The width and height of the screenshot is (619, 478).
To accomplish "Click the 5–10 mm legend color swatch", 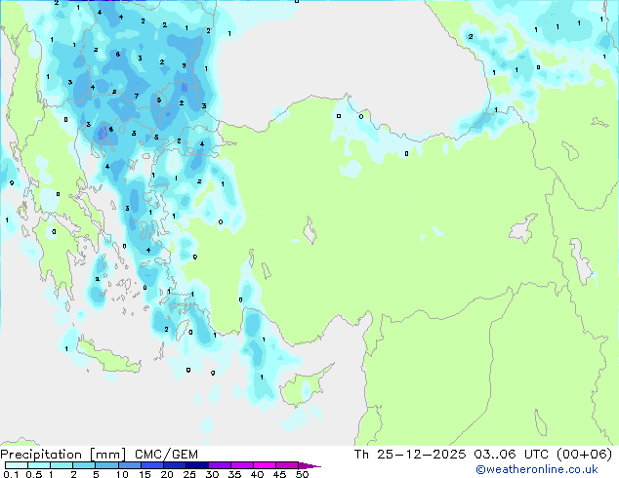I will 106,465.
